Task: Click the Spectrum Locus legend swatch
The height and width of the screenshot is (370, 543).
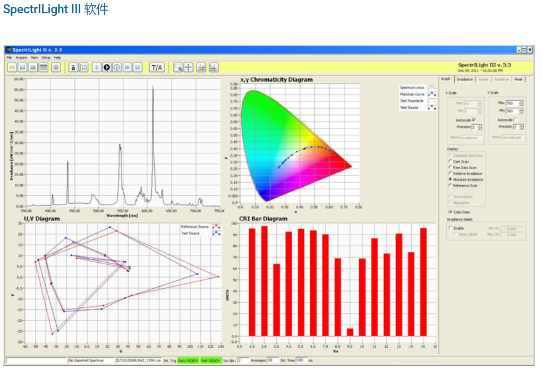Action: [x=432, y=88]
